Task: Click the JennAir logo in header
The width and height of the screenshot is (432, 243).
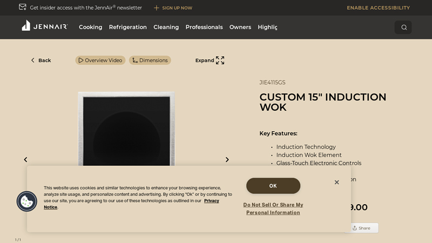Action: pyautogui.click(x=44, y=26)
